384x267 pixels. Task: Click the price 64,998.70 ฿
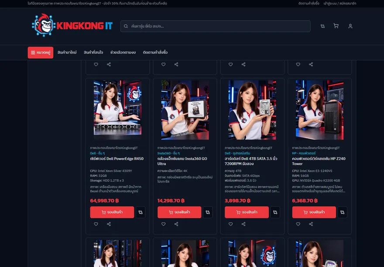[x=104, y=201]
